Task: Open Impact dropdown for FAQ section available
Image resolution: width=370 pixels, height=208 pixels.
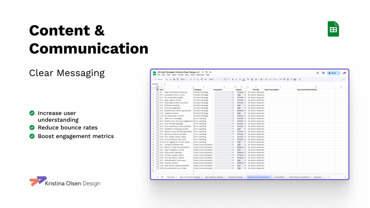Action: click(241, 152)
